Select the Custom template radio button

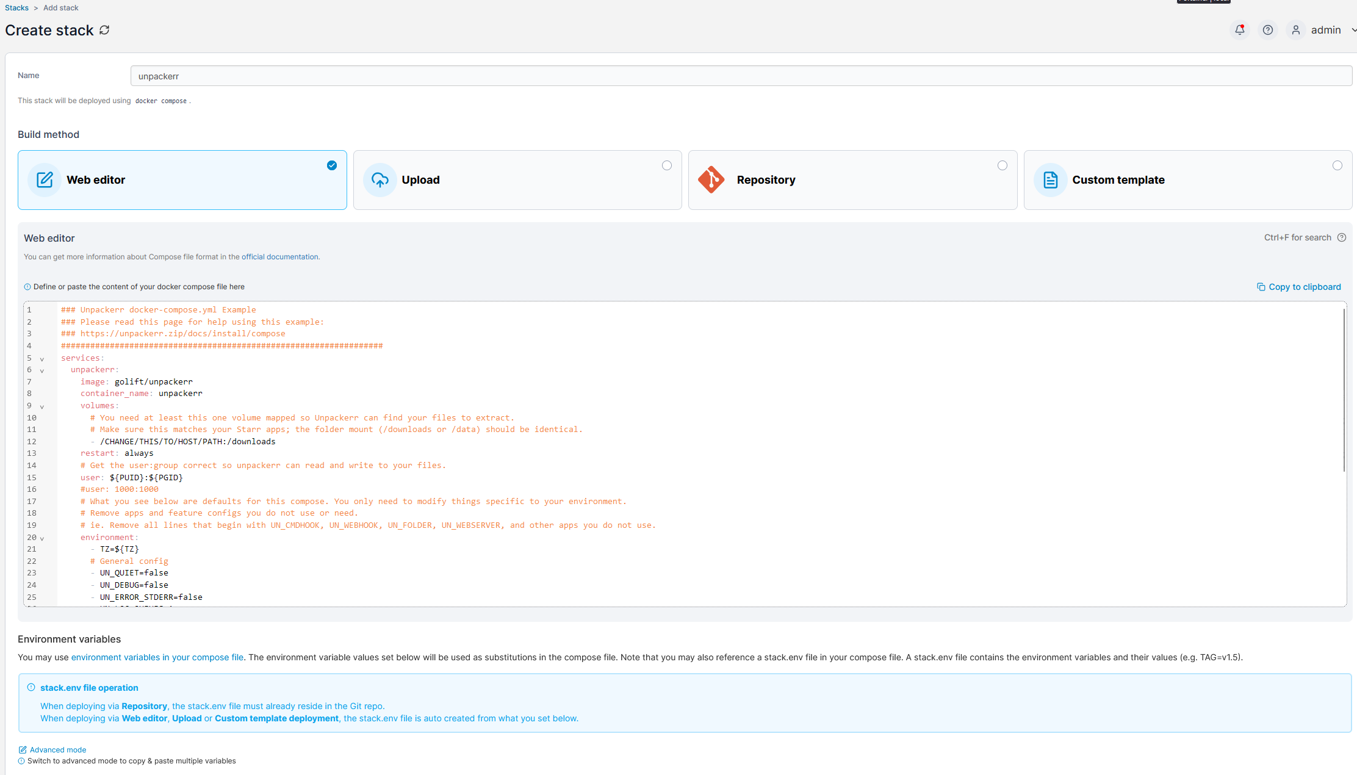coord(1337,165)
